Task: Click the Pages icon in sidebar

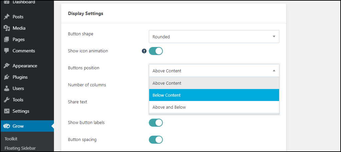Action: 7,39
